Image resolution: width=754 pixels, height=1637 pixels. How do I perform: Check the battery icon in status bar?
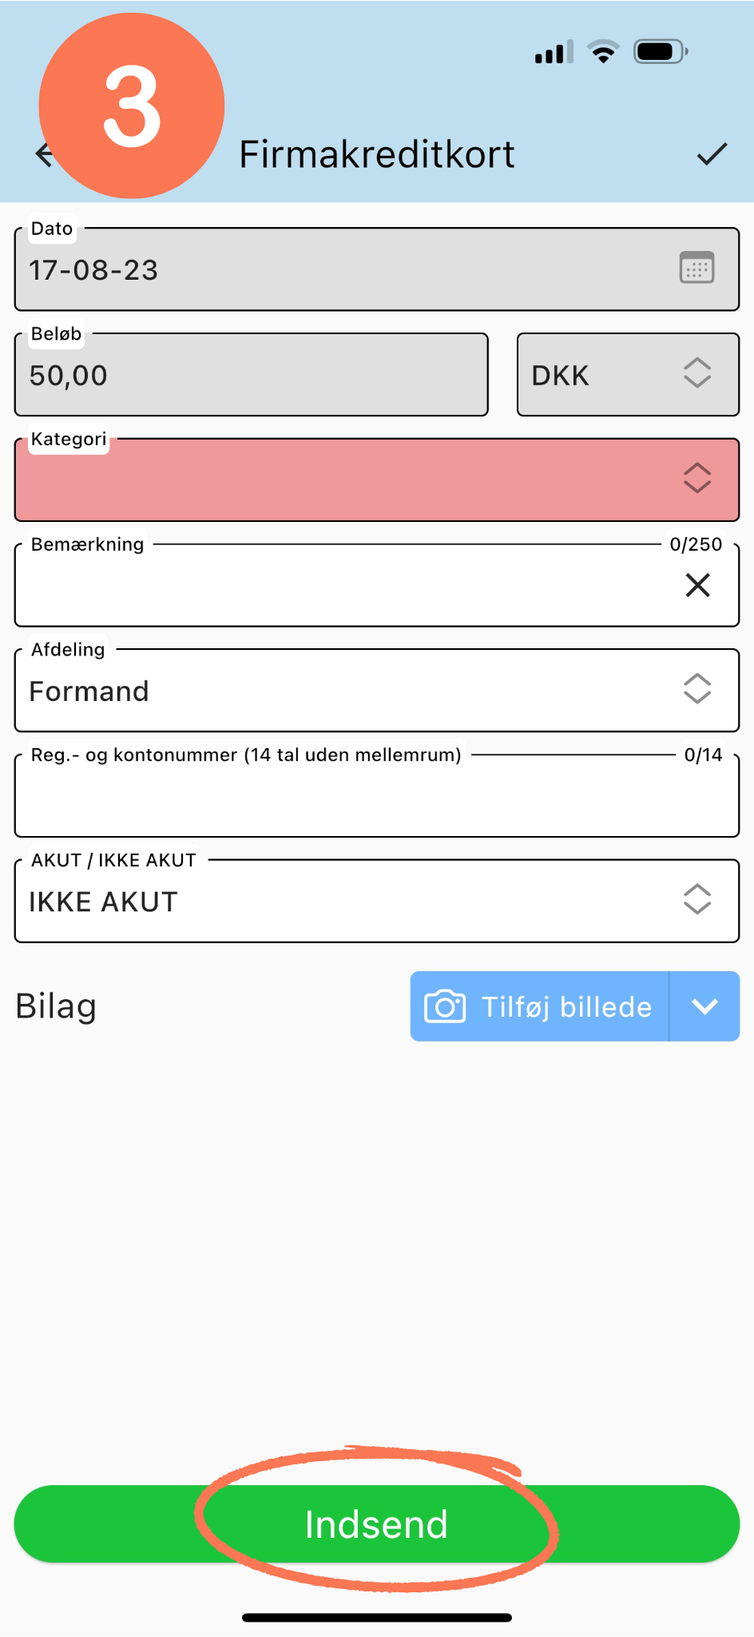[661, 52]
